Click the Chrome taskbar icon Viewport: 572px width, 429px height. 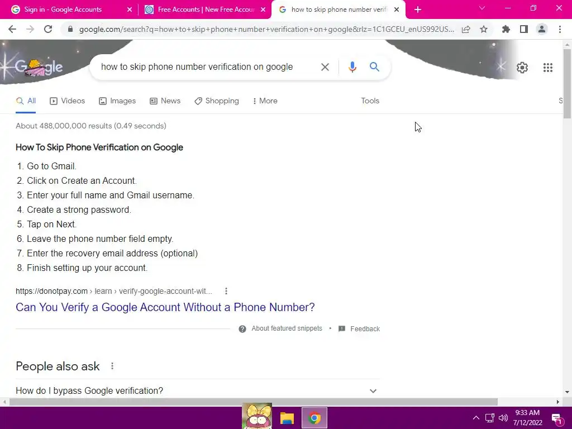[314, 418]
